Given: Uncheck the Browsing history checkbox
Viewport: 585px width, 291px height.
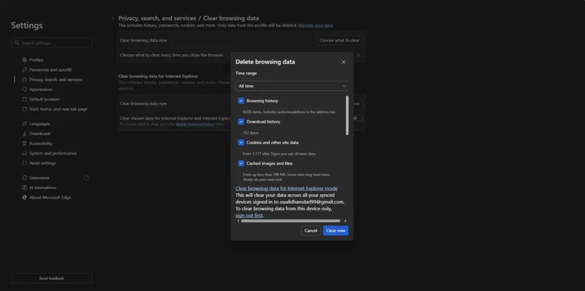Looking at the screenshot, I should click(241, 101).
